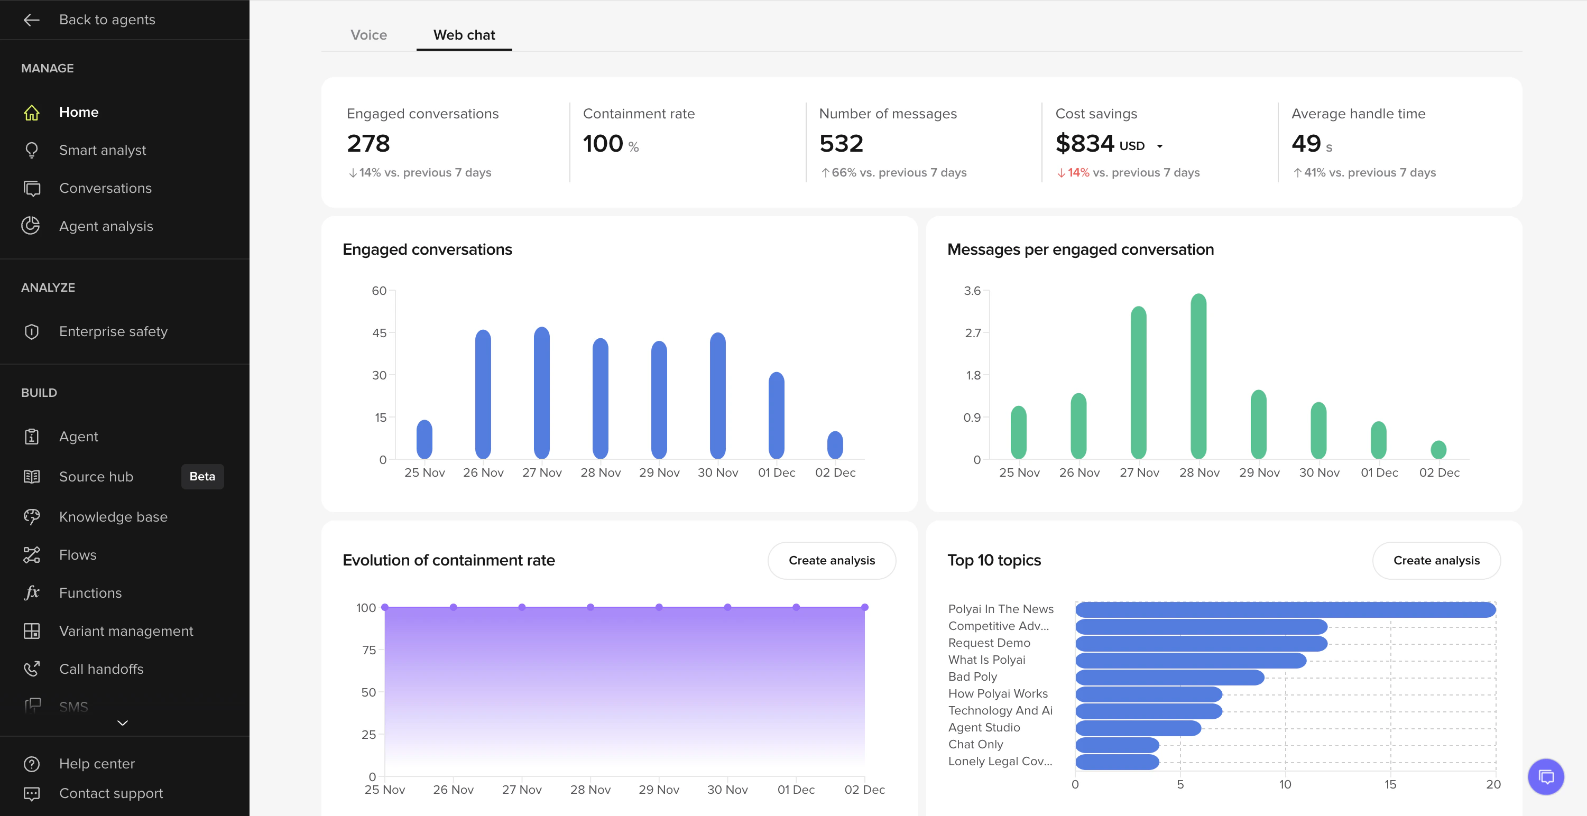
Task: Select the Home icon in the sidebar
Action: [x=31, y=112]
